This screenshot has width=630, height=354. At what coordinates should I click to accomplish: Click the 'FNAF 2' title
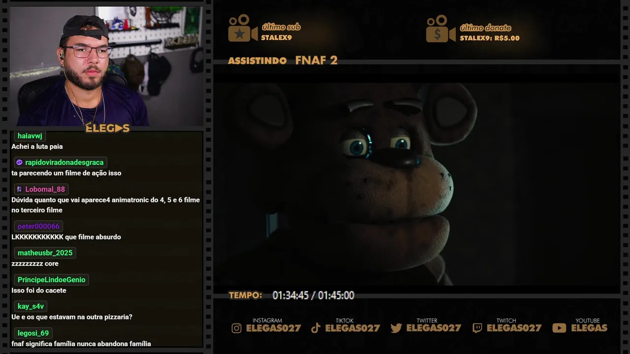[316, 60]
